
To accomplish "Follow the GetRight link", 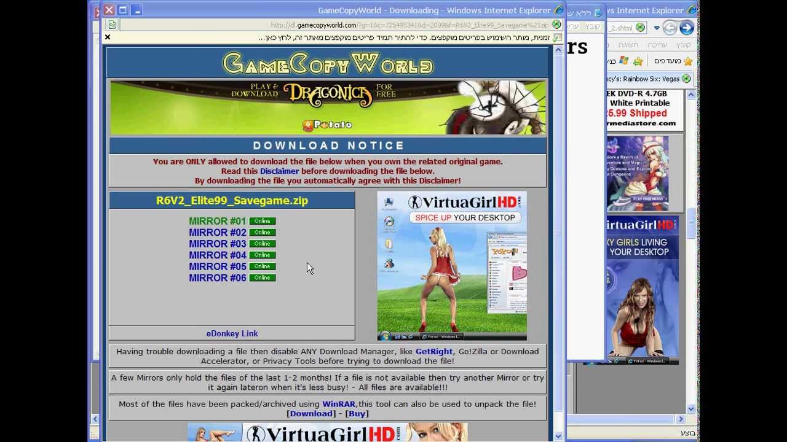I will 434,352.
